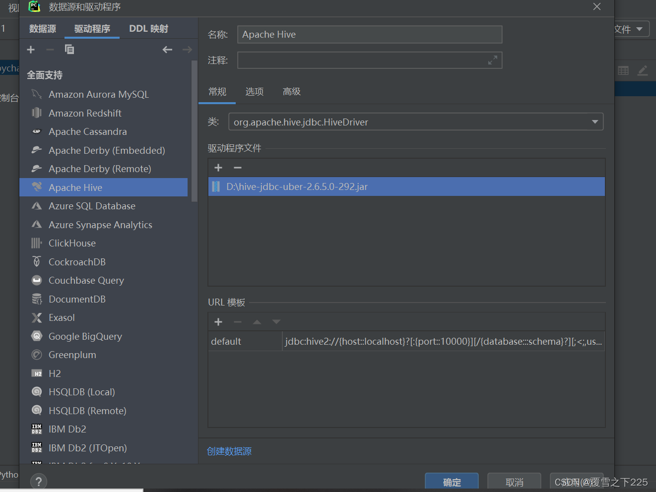This screenshot has height=492, width=656.
Task: Switch to the 数据源 tab
Action: (43, 29)
